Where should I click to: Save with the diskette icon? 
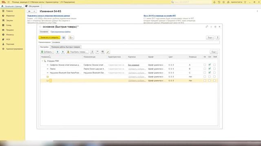click(64, 38)
